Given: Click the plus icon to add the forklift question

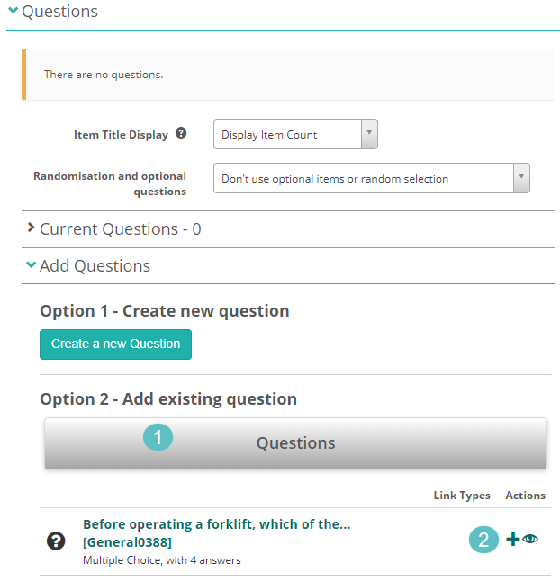Looking at the screenshot, I should tap(512, 540).
